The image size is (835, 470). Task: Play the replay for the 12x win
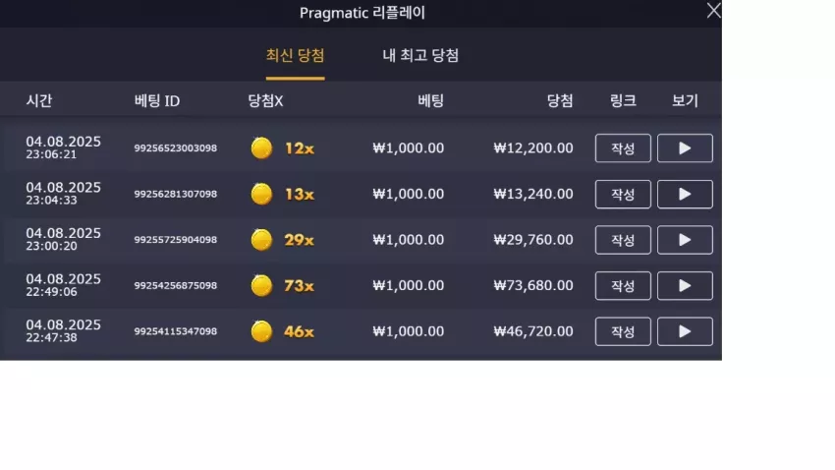click(685, 148)
